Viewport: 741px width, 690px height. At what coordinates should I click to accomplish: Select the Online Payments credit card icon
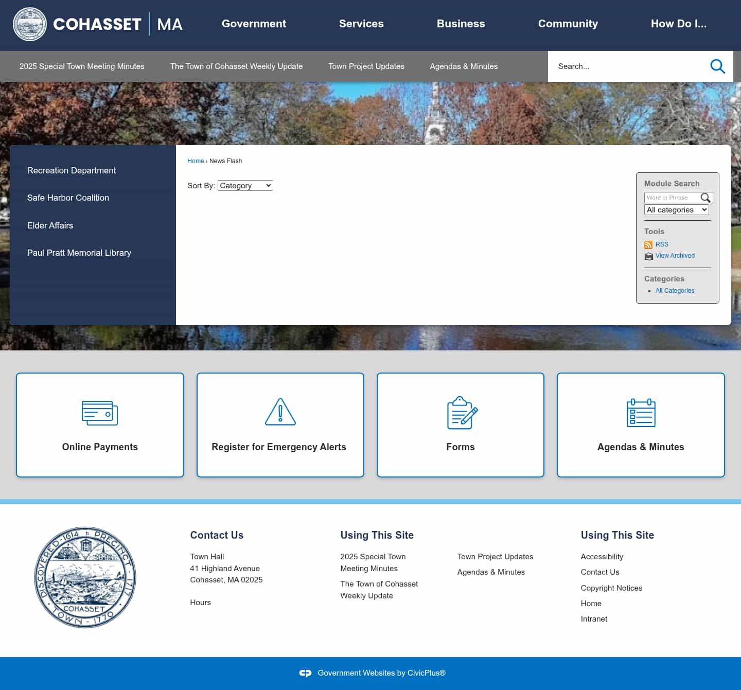click(99, 412)
